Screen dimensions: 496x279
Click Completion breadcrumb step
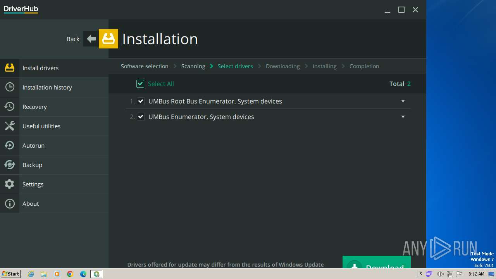pos(364,66)
